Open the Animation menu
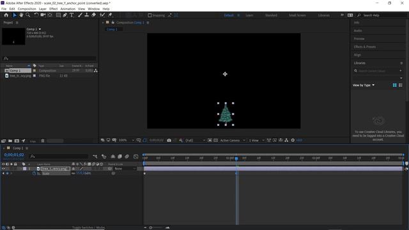This screenshot has width=409, height=230. pyautogui.click(x=68, y=9)
